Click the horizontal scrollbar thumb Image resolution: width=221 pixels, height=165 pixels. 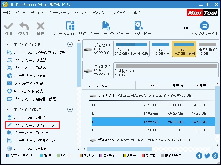(x=119, y=149)
